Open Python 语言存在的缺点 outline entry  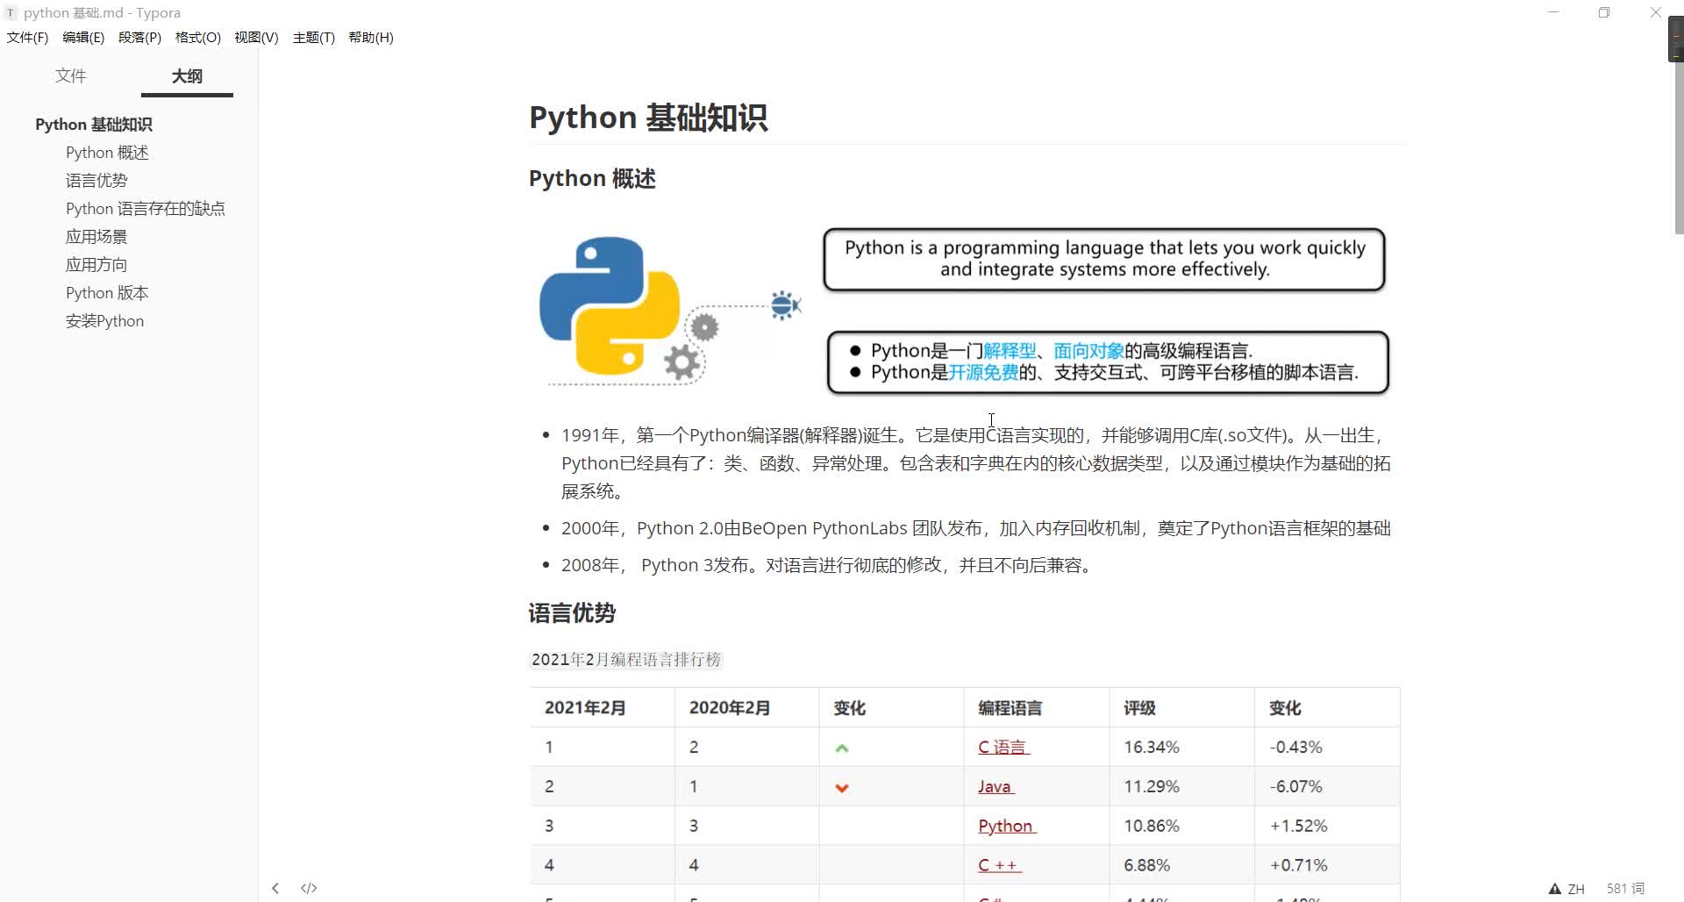(x=146, y=209)
